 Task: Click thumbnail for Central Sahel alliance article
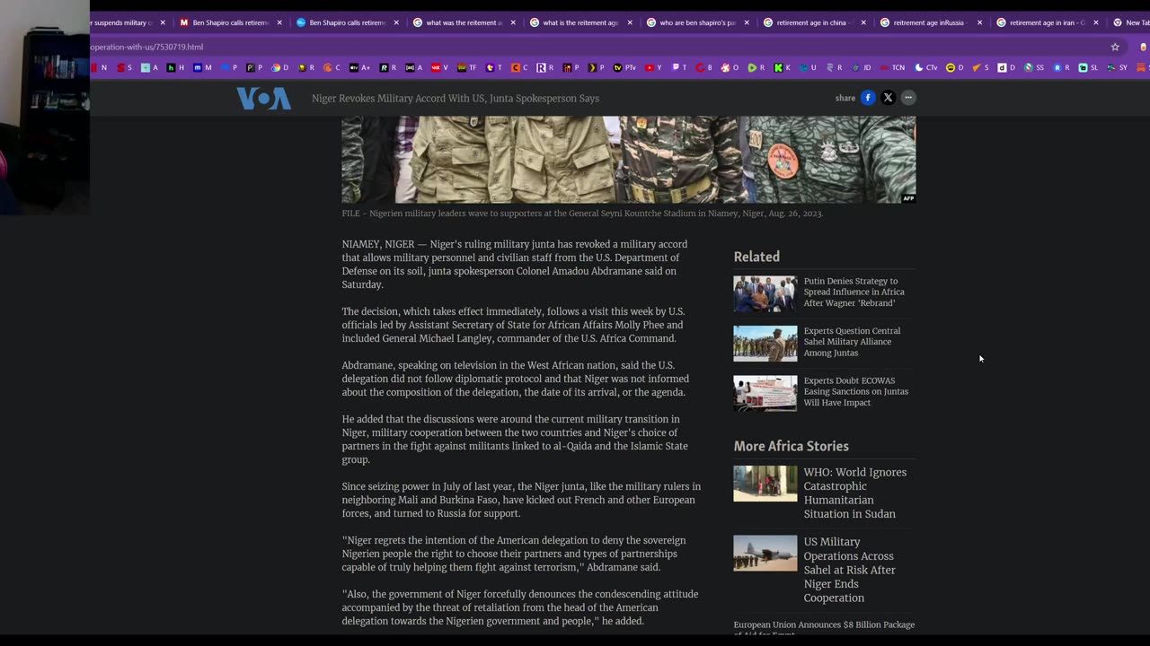(x=765, y=344)
